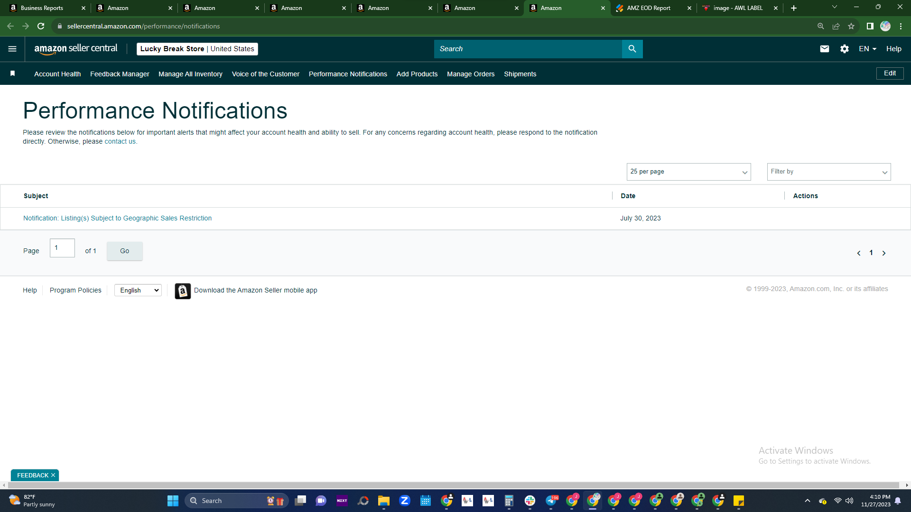Switch to the Business Reports tab
Image resolution: width=911 pixels, height=512 pixels.
pos(46,8)
